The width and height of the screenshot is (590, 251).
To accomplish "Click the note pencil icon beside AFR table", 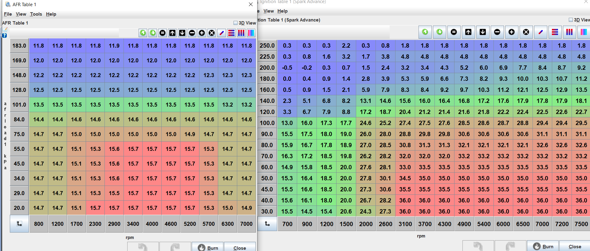I will click(x=5, y=30).
